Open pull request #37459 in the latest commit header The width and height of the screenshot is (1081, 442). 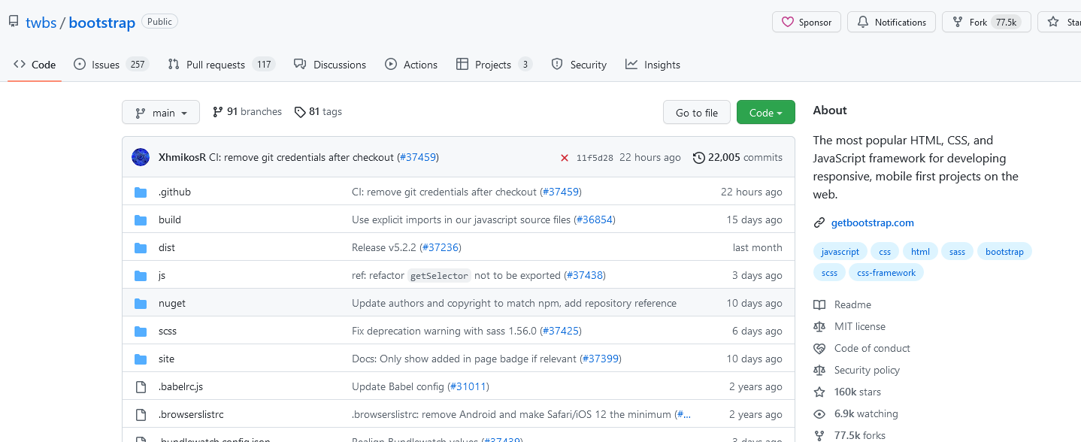418,158
